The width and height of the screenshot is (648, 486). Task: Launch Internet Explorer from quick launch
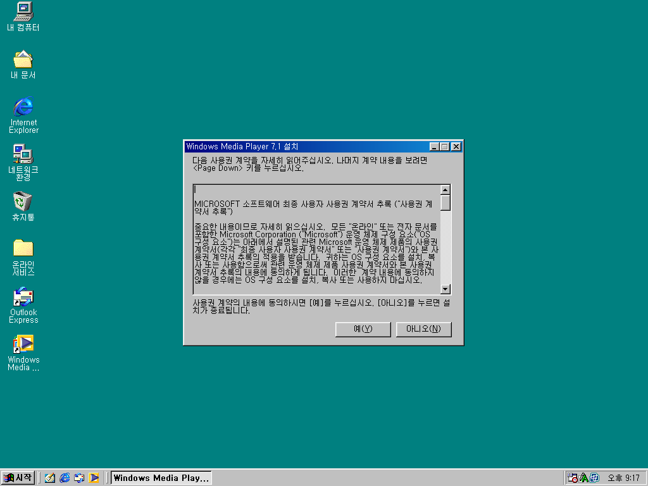(65, 478)
